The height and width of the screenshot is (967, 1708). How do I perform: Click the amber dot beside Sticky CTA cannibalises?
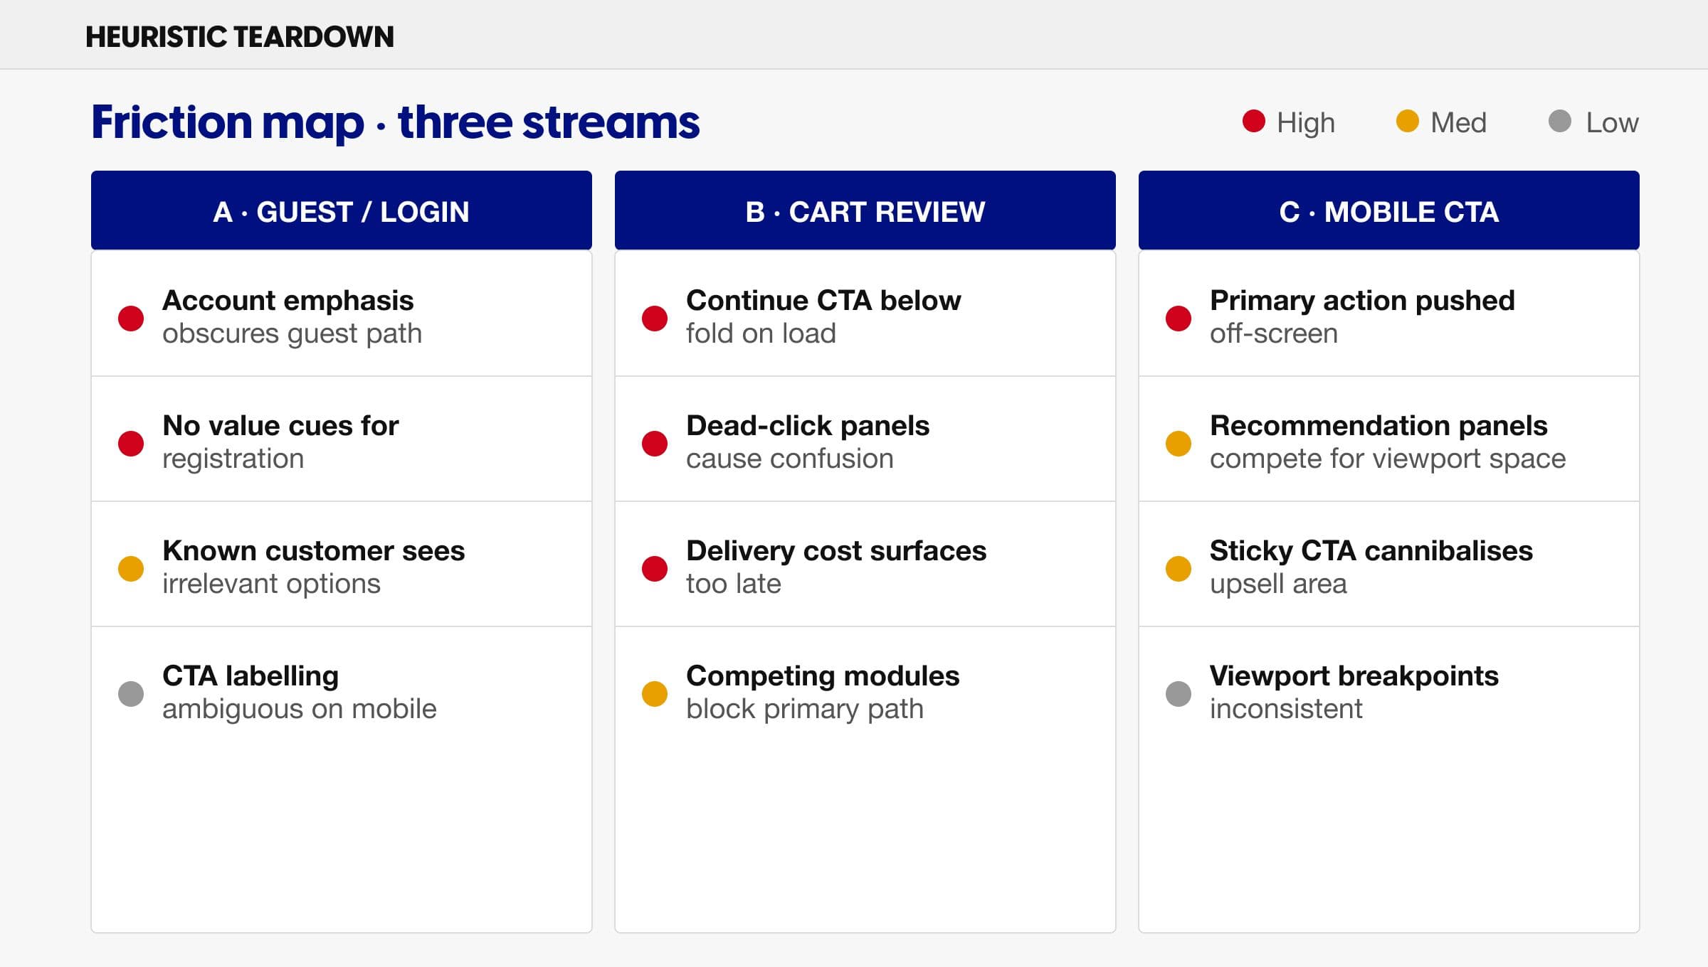point(1179,568)
